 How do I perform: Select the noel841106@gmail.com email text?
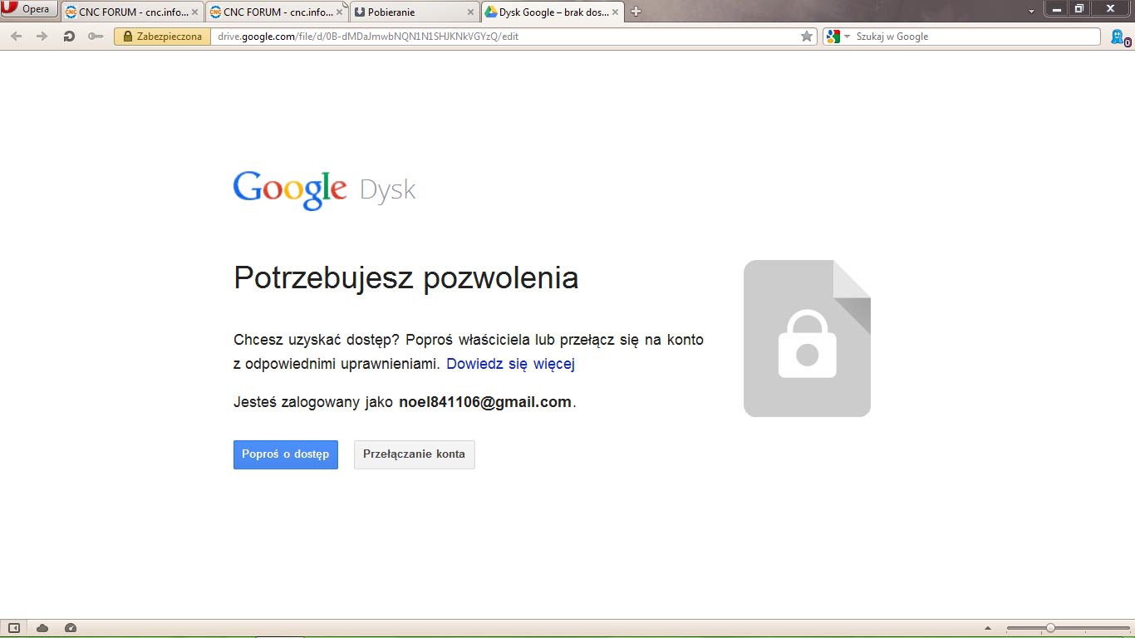point(485,402)
